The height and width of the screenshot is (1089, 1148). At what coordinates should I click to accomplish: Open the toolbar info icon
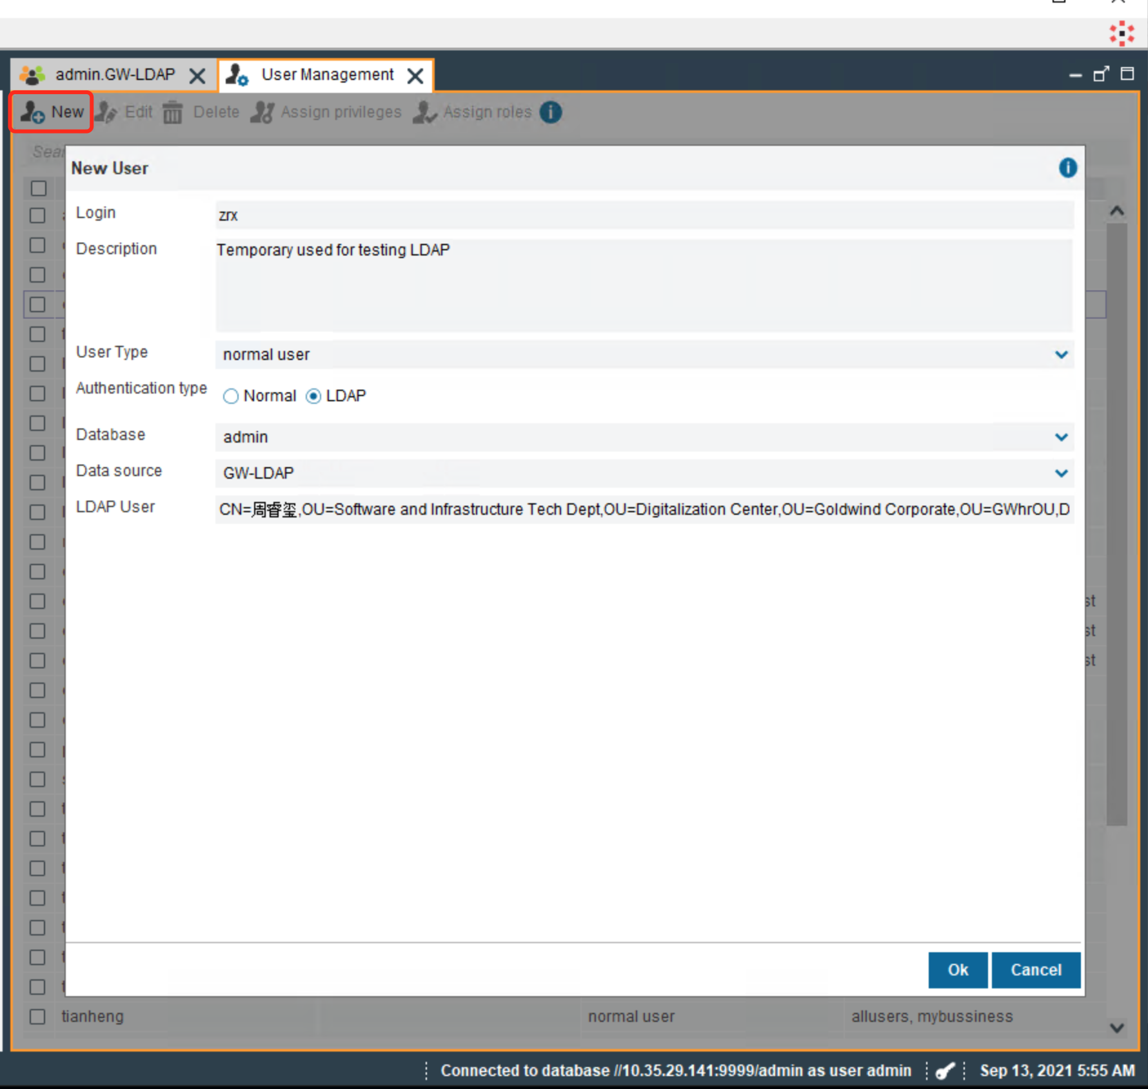coord(551,112)
